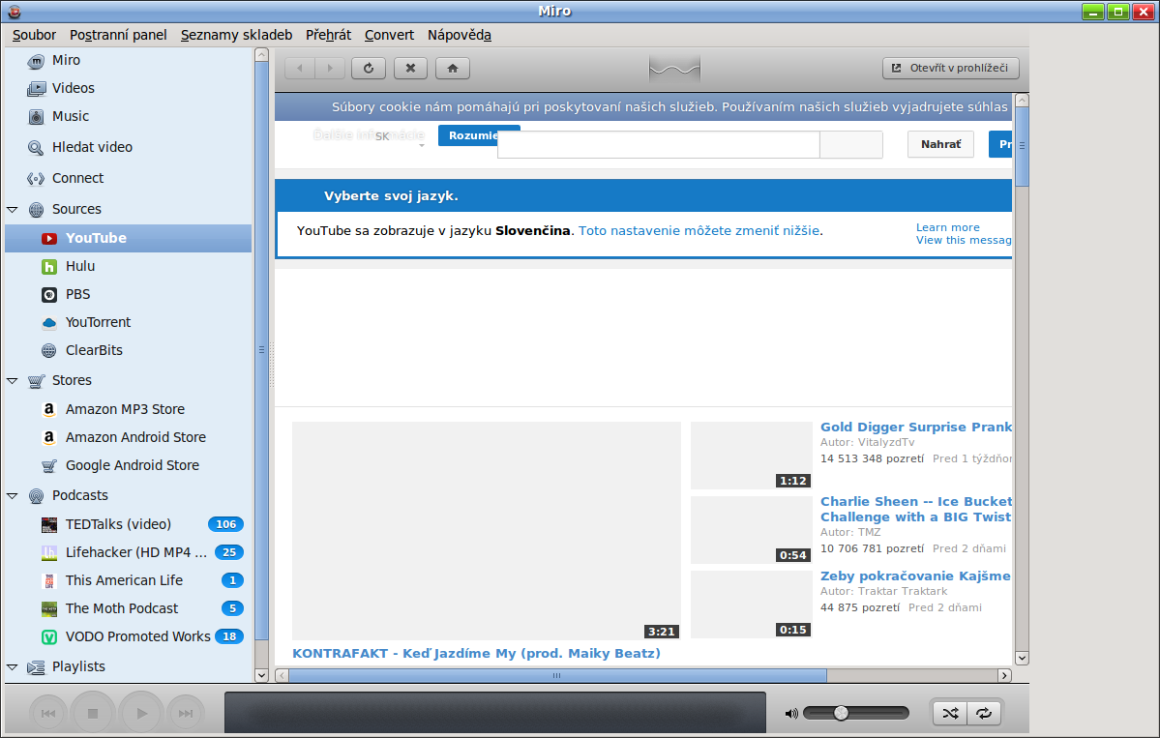Viewport: 1160px width, 738px height.
Task: Reload the browser page
Action: coord(369,68)
